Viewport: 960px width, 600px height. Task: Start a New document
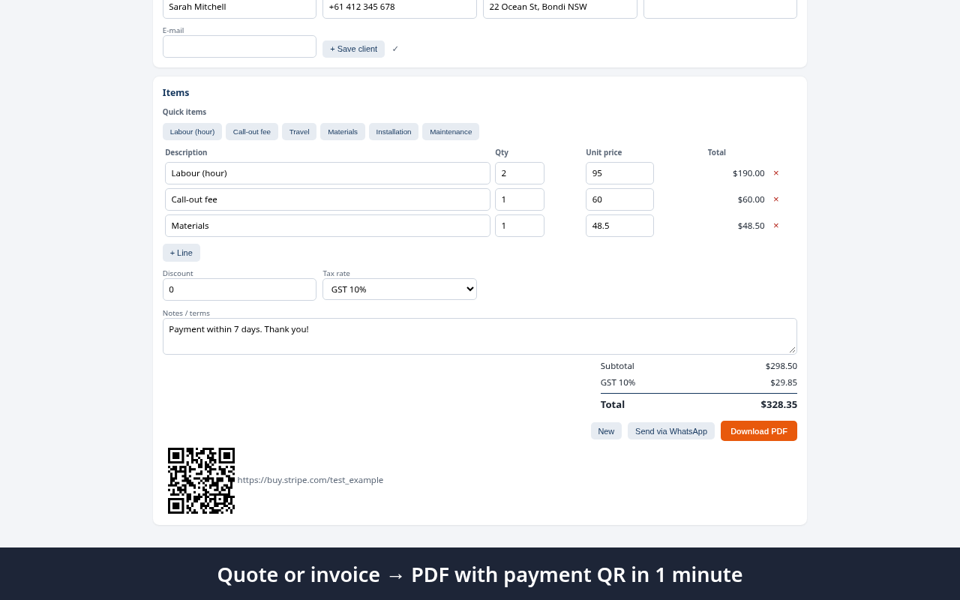click(606, 431)
